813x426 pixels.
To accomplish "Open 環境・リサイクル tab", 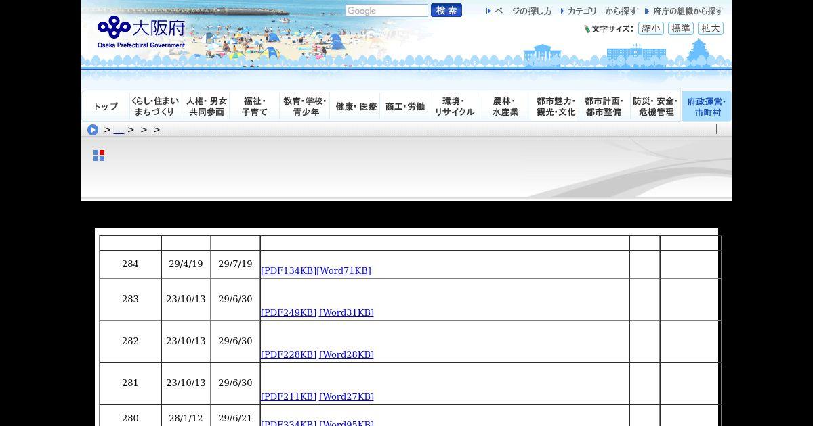I will click(x=455, y=106).
